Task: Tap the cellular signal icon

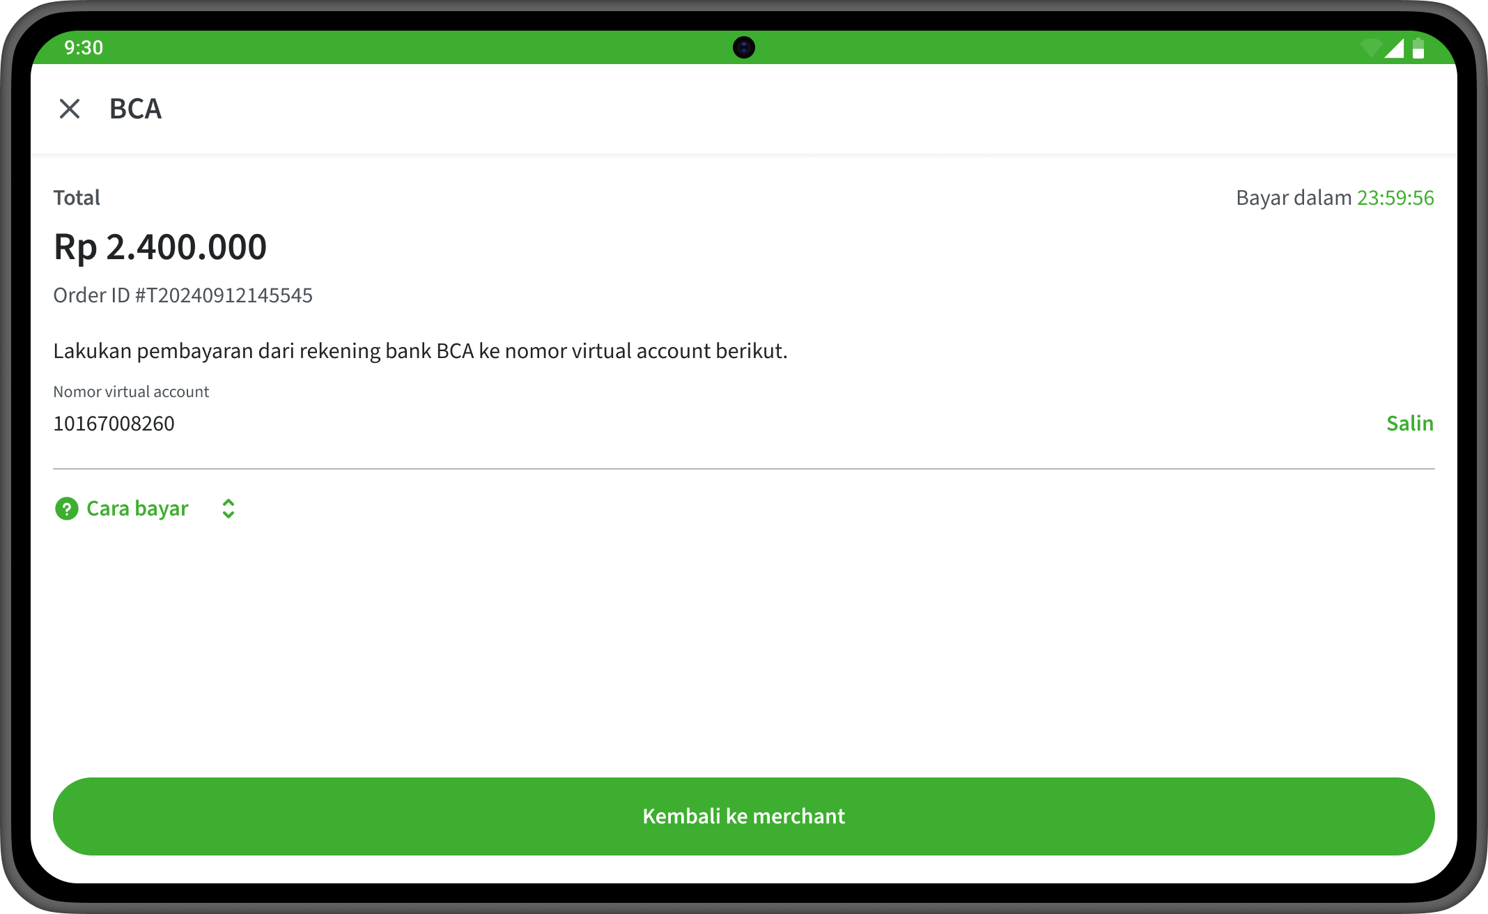Action: (x=1394, y=48)
